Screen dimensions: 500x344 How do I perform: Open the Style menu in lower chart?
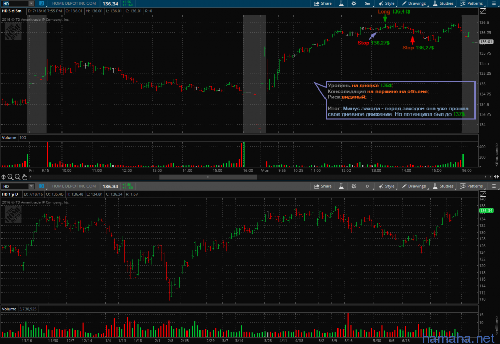[x=387, y=186]
